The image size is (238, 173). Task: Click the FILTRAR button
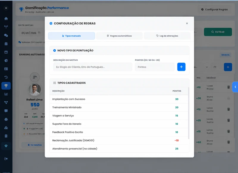218,32
